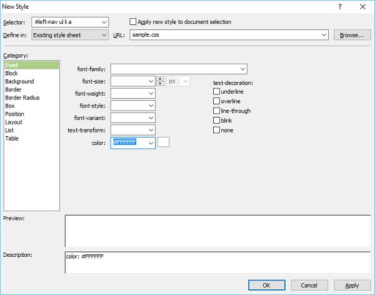This screenshot has width=375, height=295.
Task: Select the Background category
Action: 20,81
